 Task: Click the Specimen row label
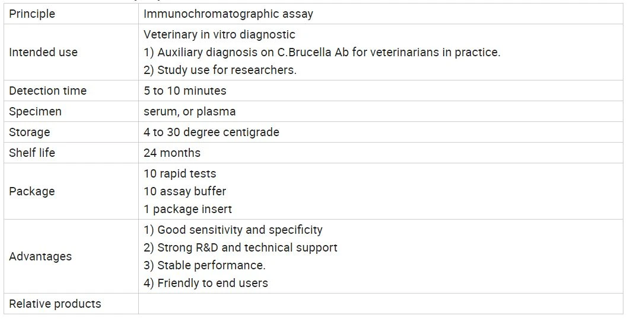[x=35, y=111]
